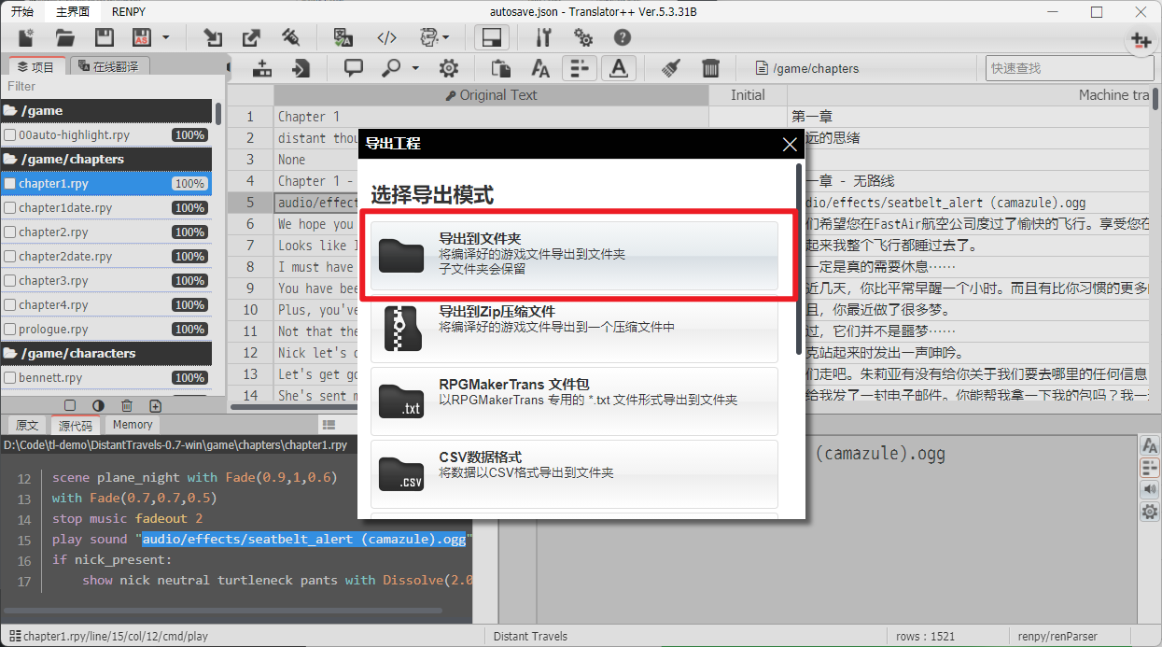This screenshot has width=1162, height=647.
Task: Click the comment bubble icon
Action: click(x=354, y=68)
